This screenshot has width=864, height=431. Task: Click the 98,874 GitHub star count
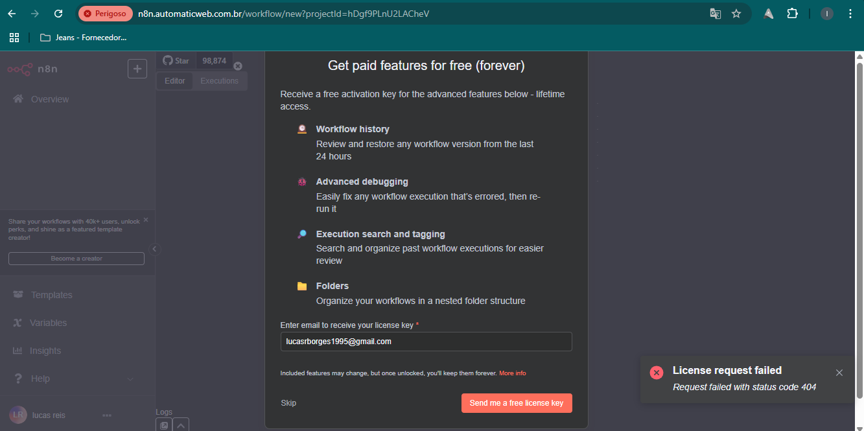(x=214, y=61)
